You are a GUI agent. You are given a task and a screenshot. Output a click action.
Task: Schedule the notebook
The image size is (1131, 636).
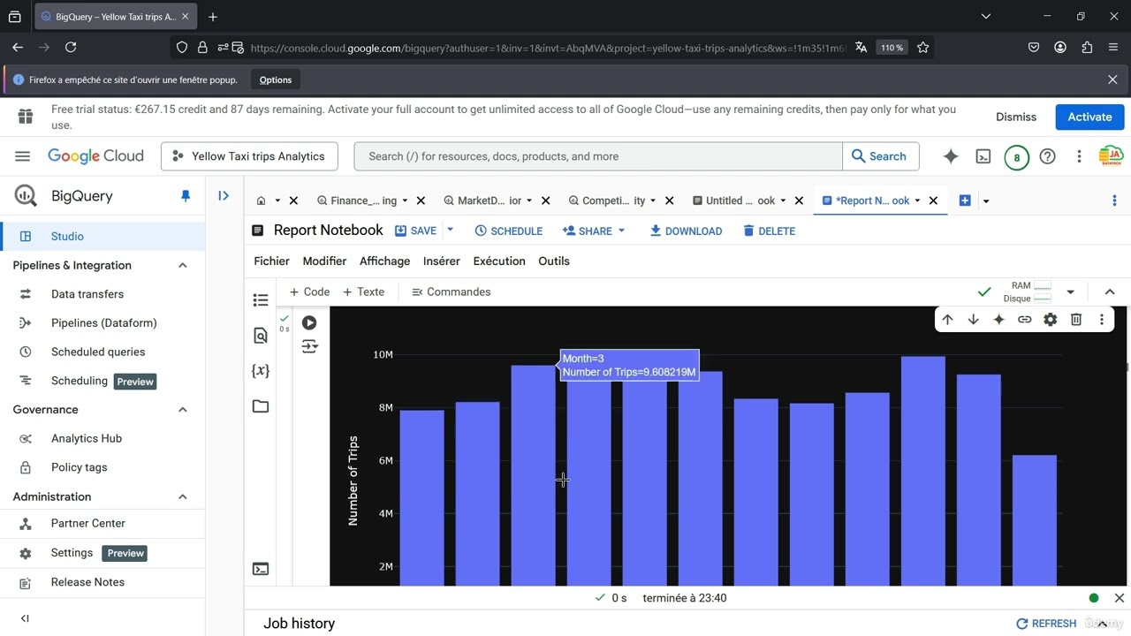click(509, 231)
